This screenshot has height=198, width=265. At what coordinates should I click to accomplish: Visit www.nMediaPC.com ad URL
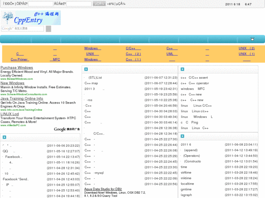coord(13,125)
